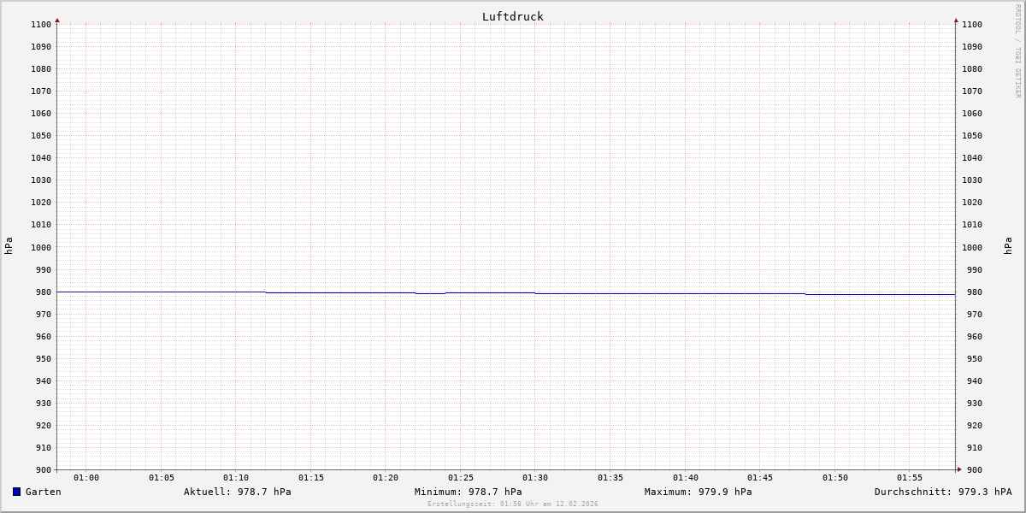Click the hPa unit label on left side
The width and height of the screenshot is (1026, 513).
(x=9, y=246)
